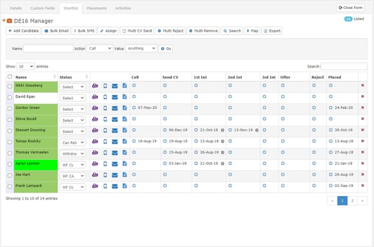This screenshot has height=247, width=374.
Task: Select the Placed radio circle for Steve Bould
Action: [x=331, y=119]
